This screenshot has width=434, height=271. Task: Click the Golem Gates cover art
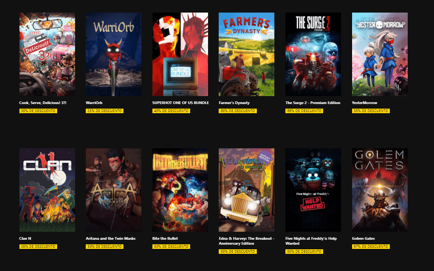[x=380, y=190]
